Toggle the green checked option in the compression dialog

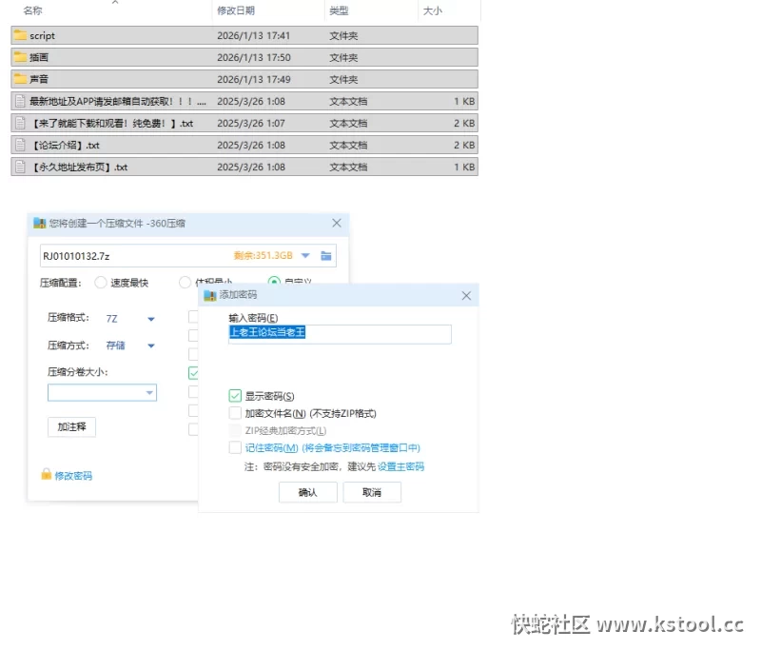tap(193, 373)
